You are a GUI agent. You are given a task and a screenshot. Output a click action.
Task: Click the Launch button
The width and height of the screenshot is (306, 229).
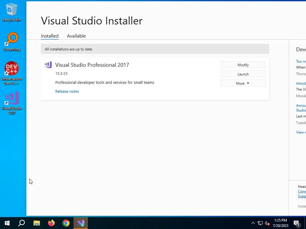coord(243,74)
